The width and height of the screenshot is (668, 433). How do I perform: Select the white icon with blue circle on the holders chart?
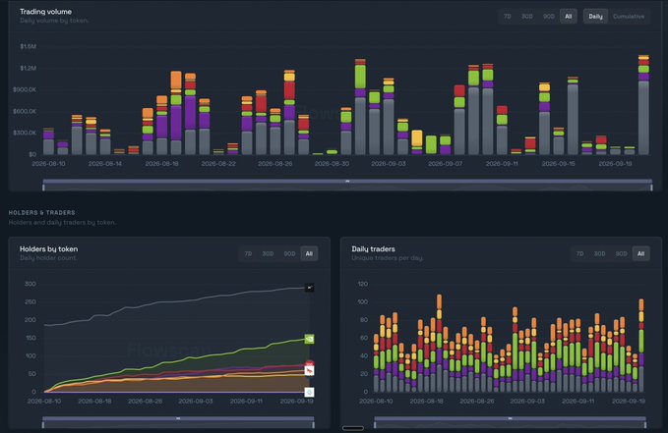pyautogui.click(x=310, y=392)
